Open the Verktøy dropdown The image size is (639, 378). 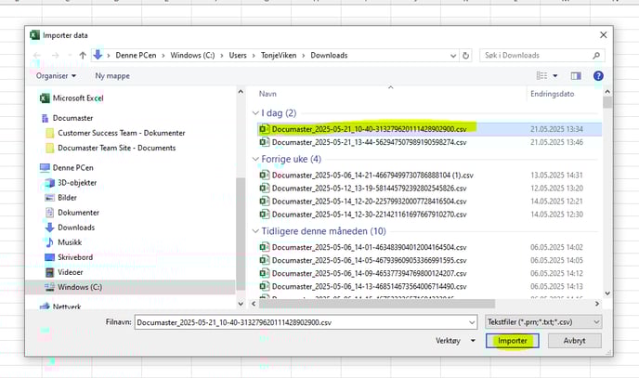455,341
